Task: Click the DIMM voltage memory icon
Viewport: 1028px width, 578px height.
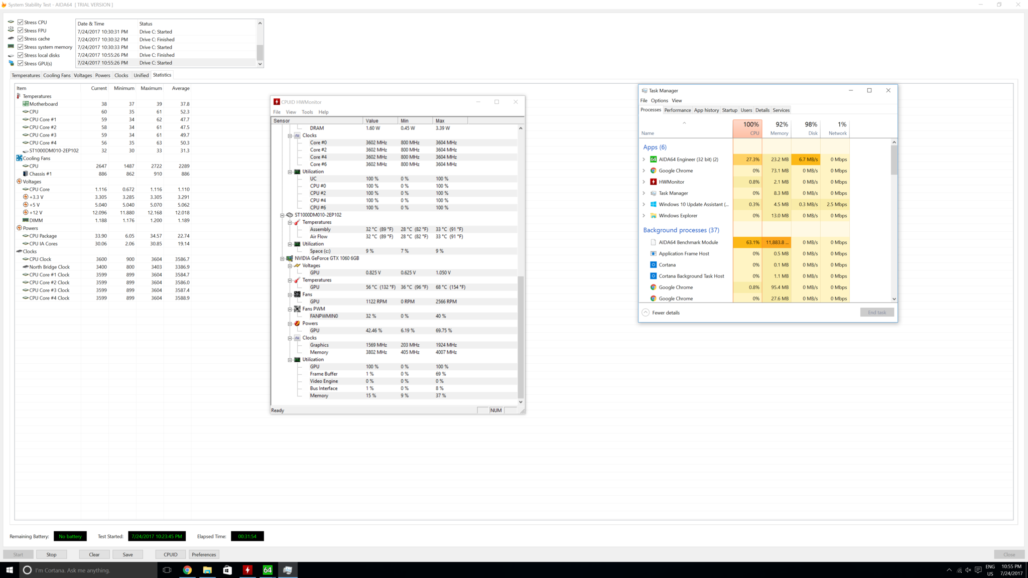Action: coord(25,220)
